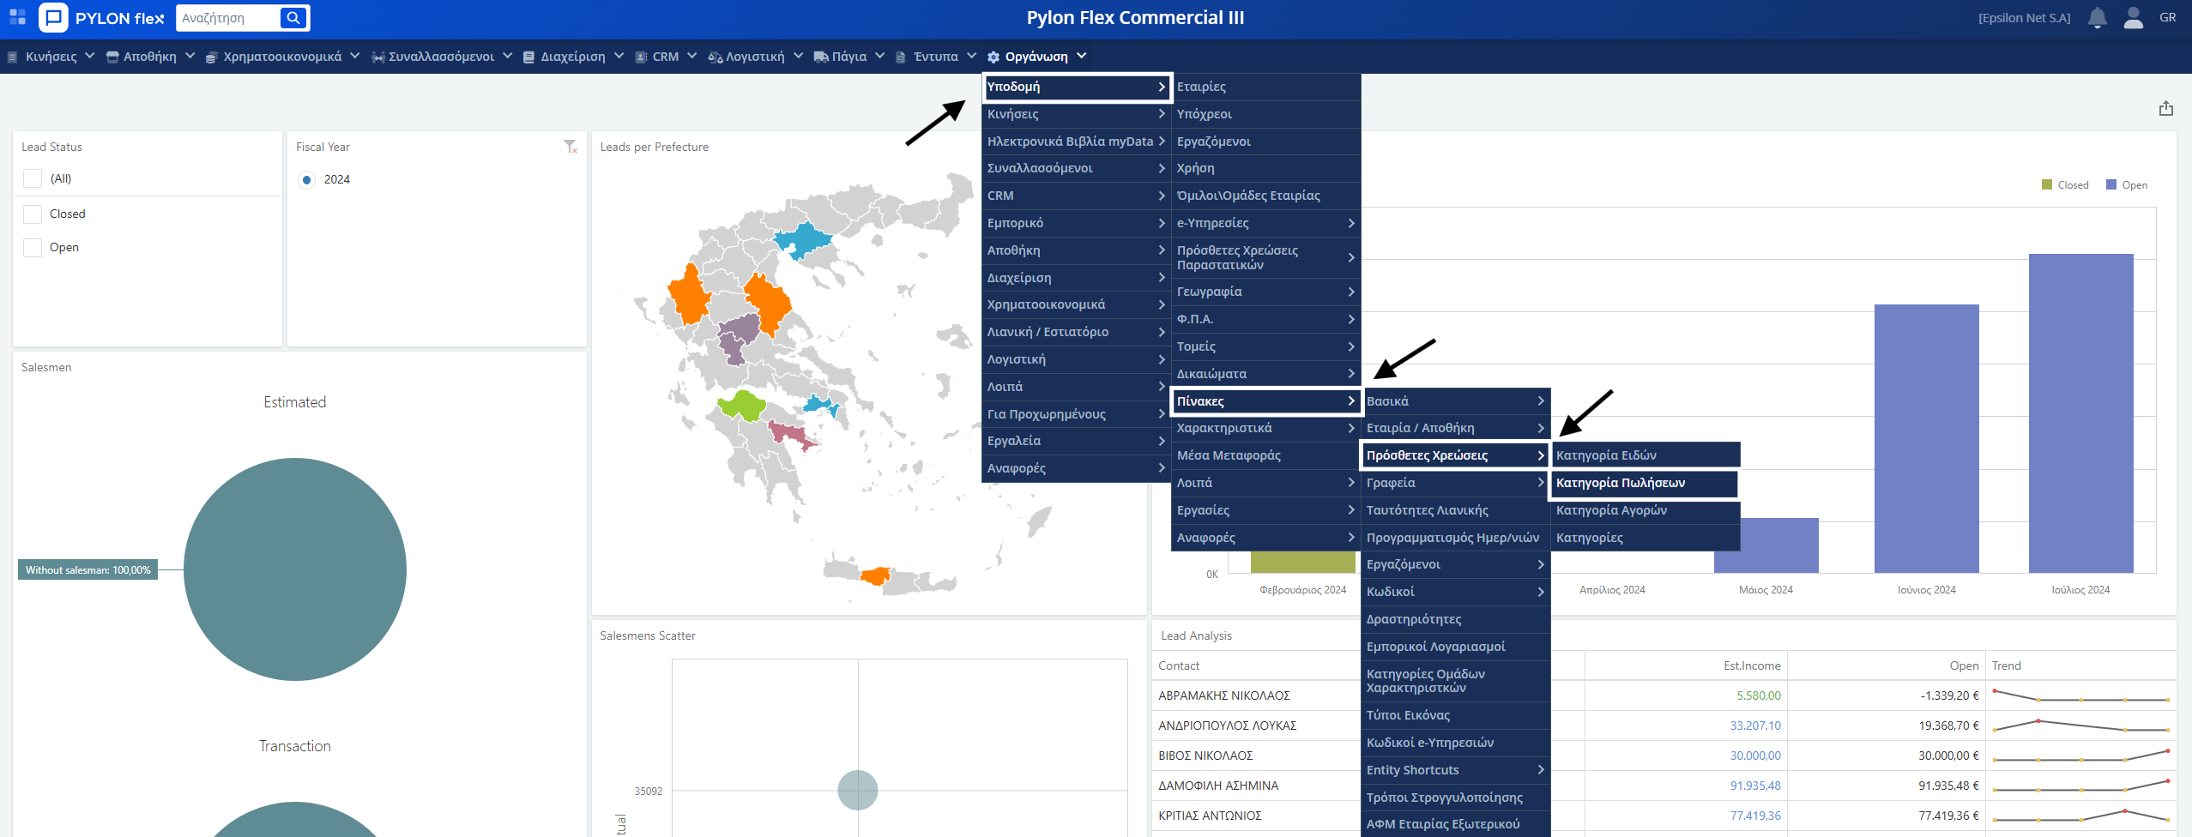Screen dimensions: 2192x837
Task: Expand the Λογιστική top menu dropdown
Action: [798, 56]
